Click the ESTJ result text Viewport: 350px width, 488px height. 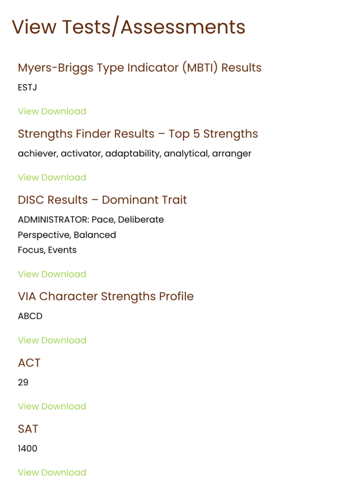(x=27, y=88)
